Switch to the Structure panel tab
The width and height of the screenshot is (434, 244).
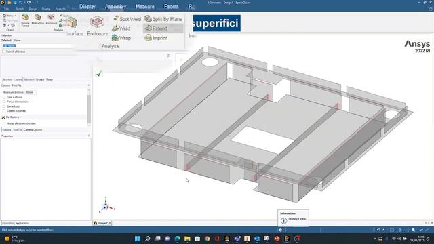tap(7, 80)
